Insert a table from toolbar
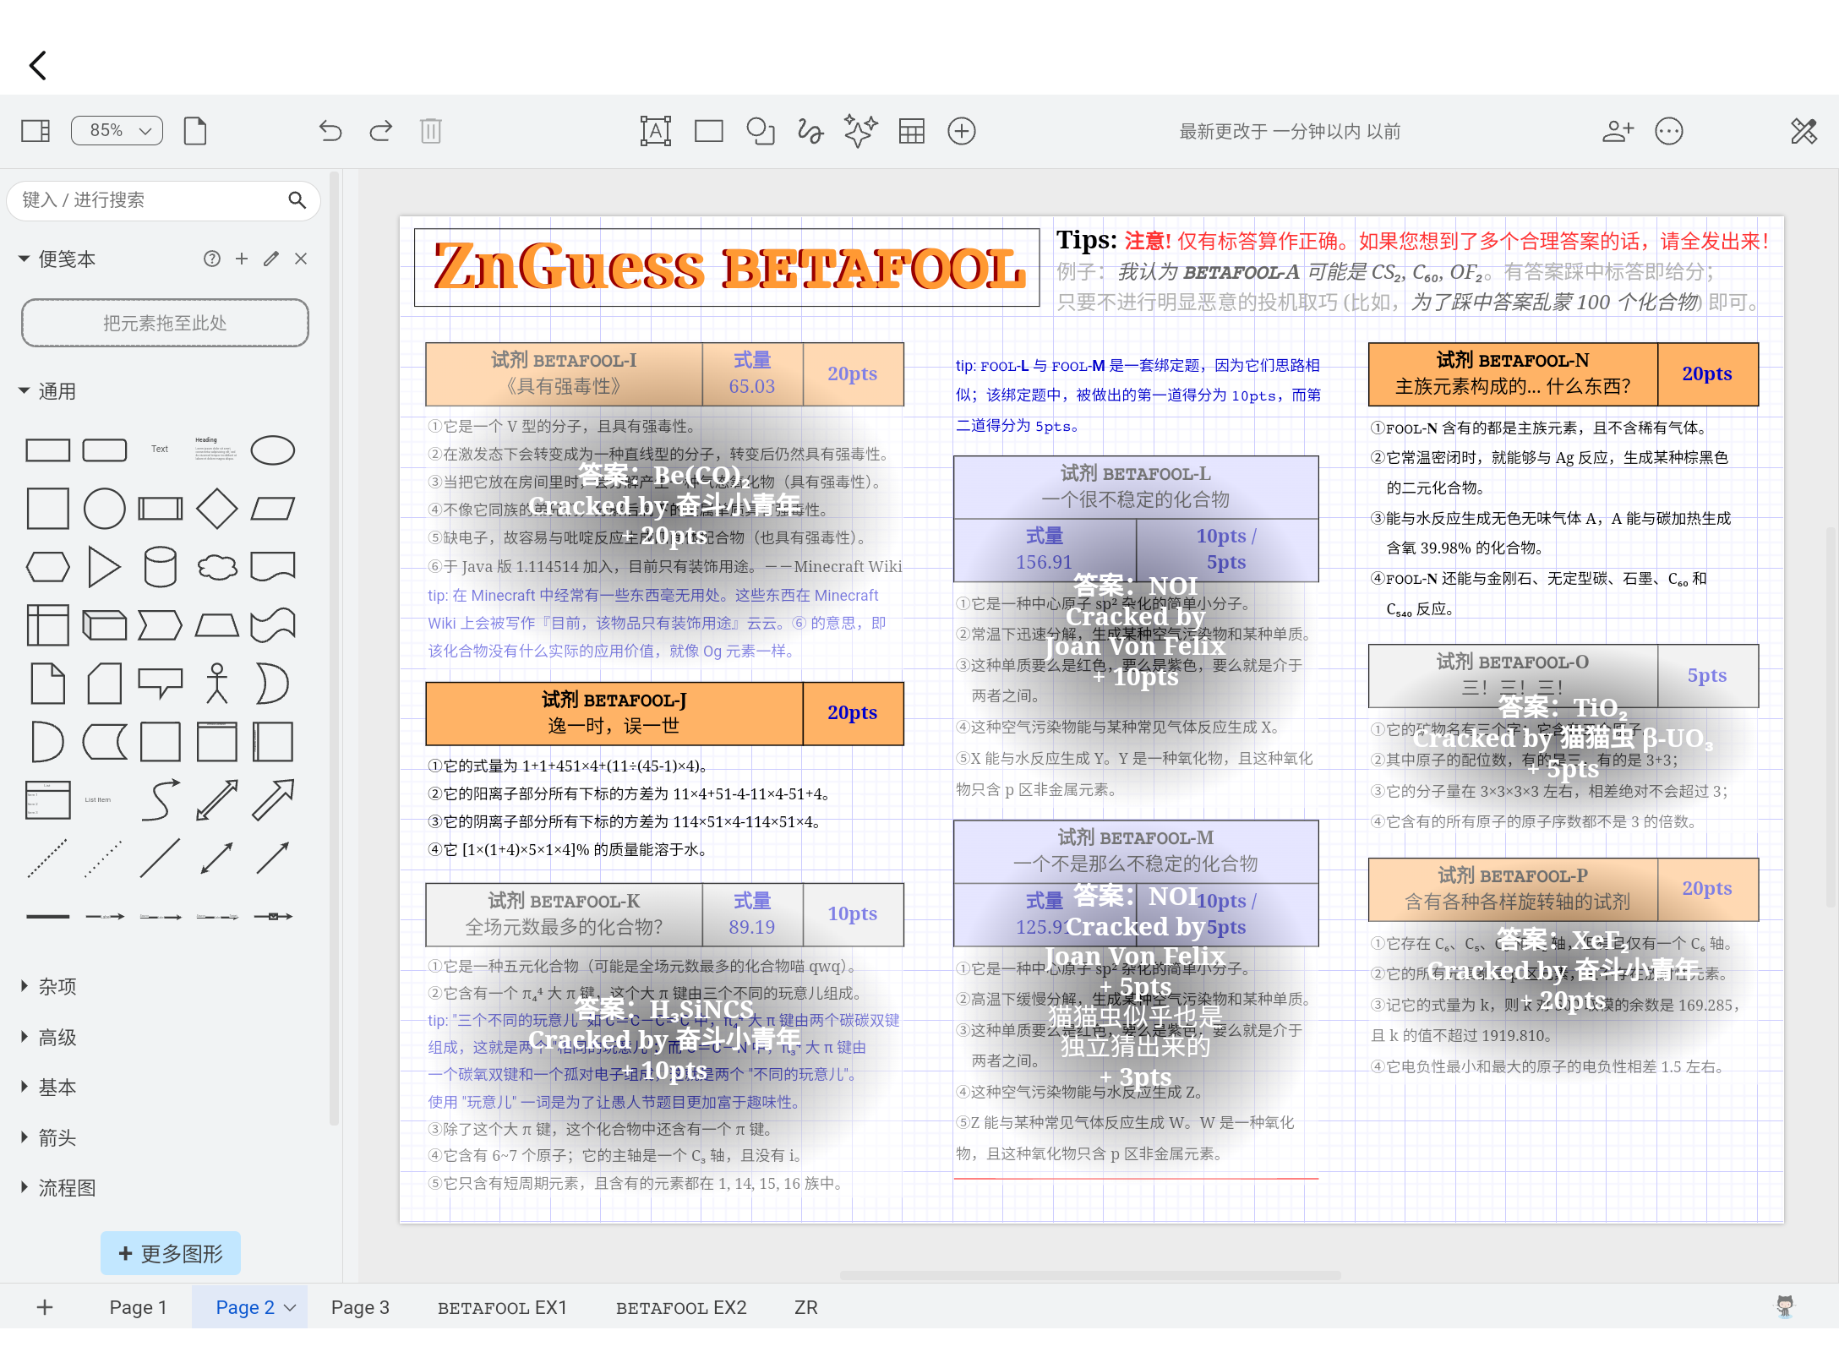1839x1352 pixels. point(912,131)
